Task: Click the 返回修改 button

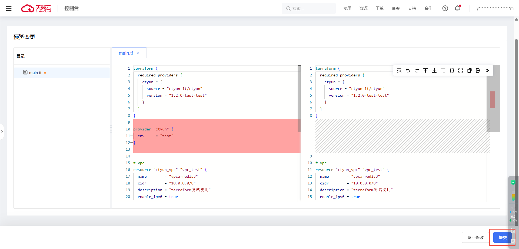Action: pyautogui.click(x=475, y=237)
